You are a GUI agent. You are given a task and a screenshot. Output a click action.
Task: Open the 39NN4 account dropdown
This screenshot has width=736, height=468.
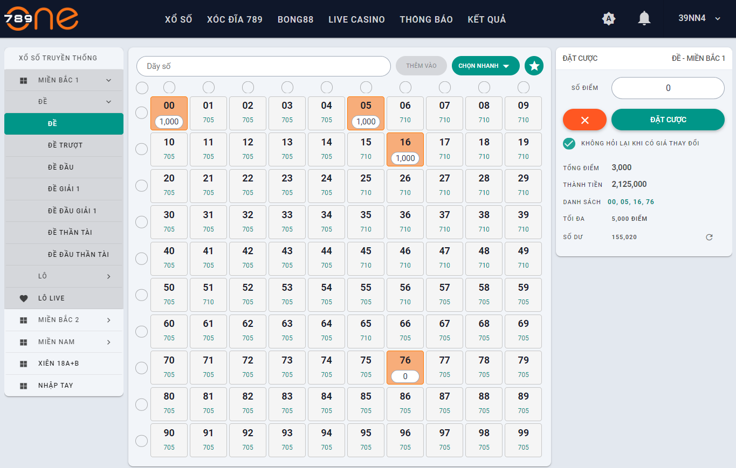(699, 18)
